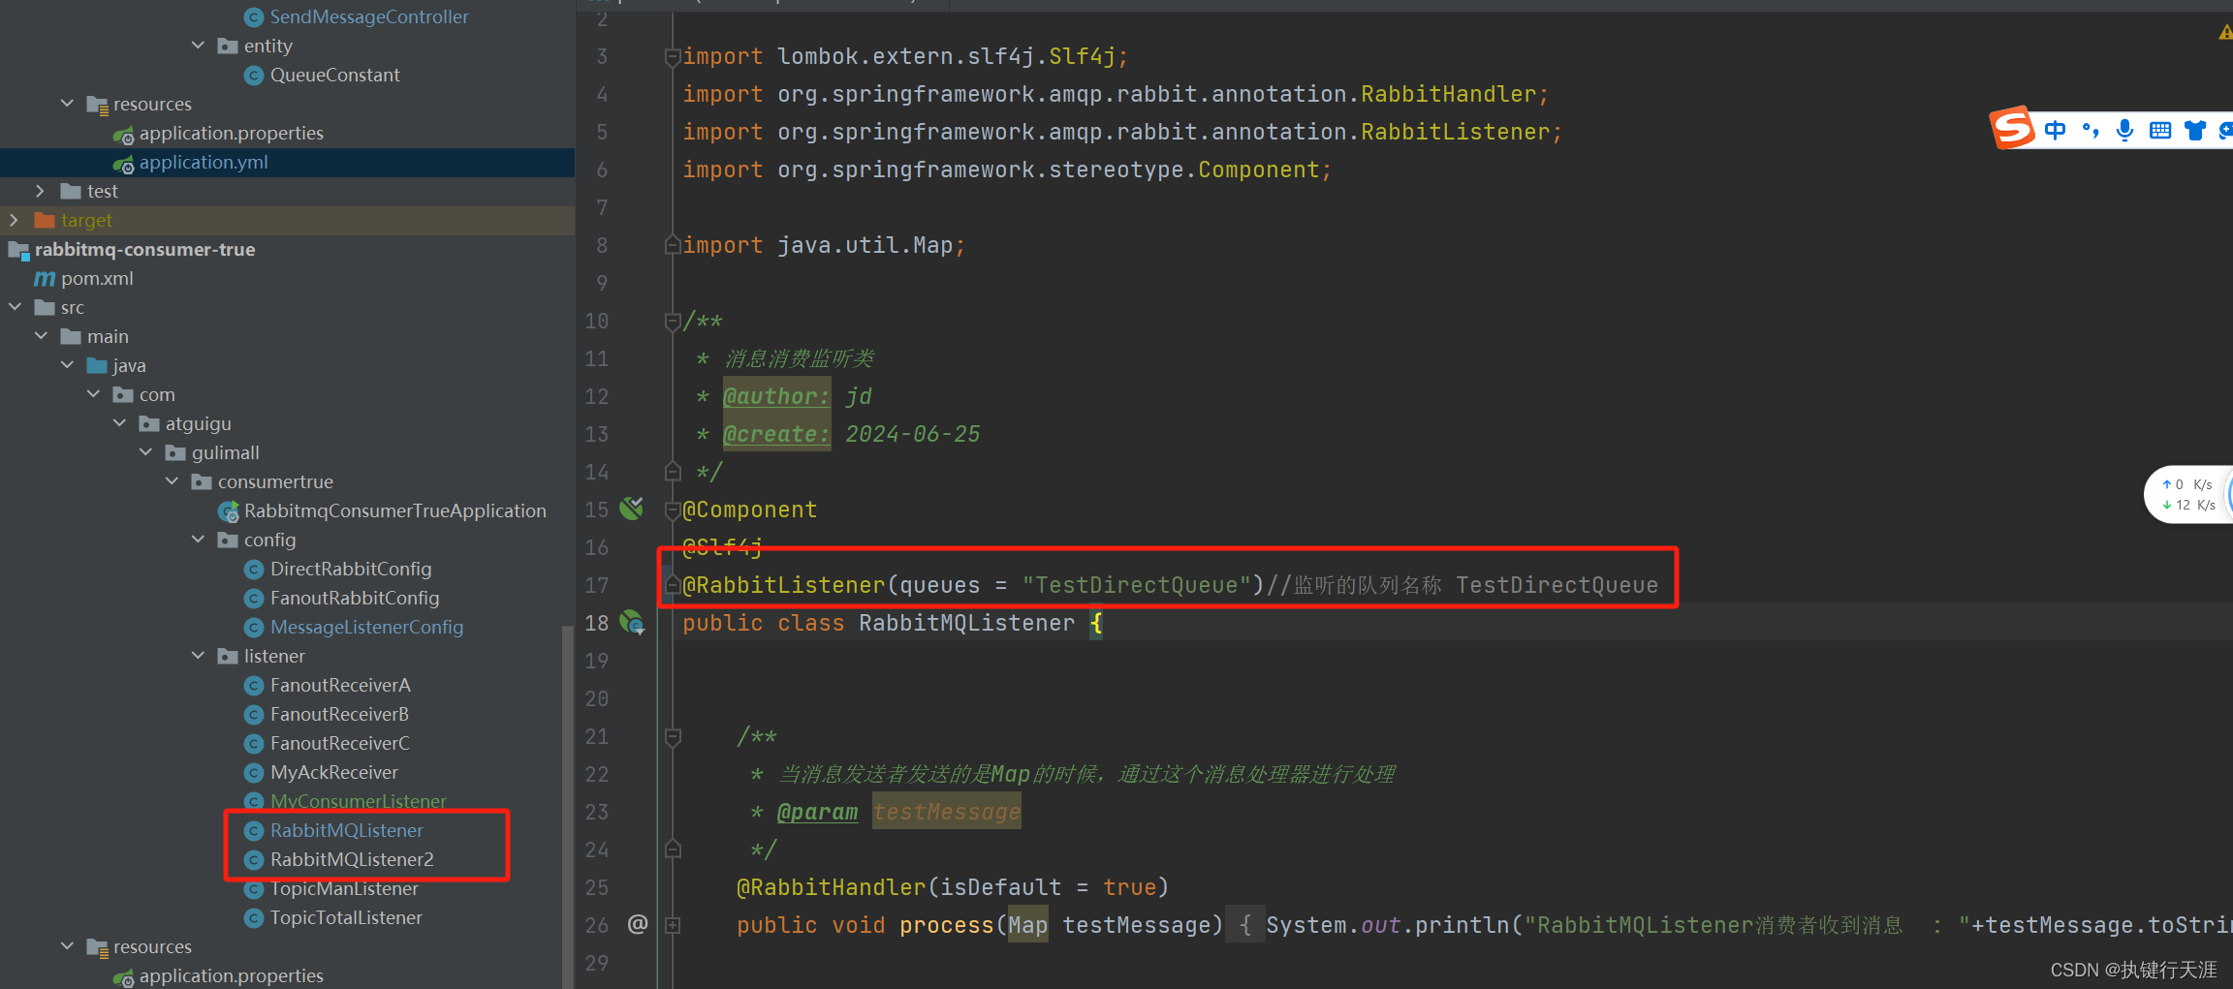Open MyConsumerListener class

358,801
